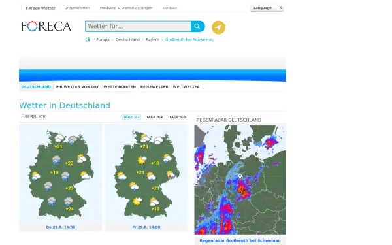
Task: Click the +19 temperature on Friday map
Action: (155, 209)
